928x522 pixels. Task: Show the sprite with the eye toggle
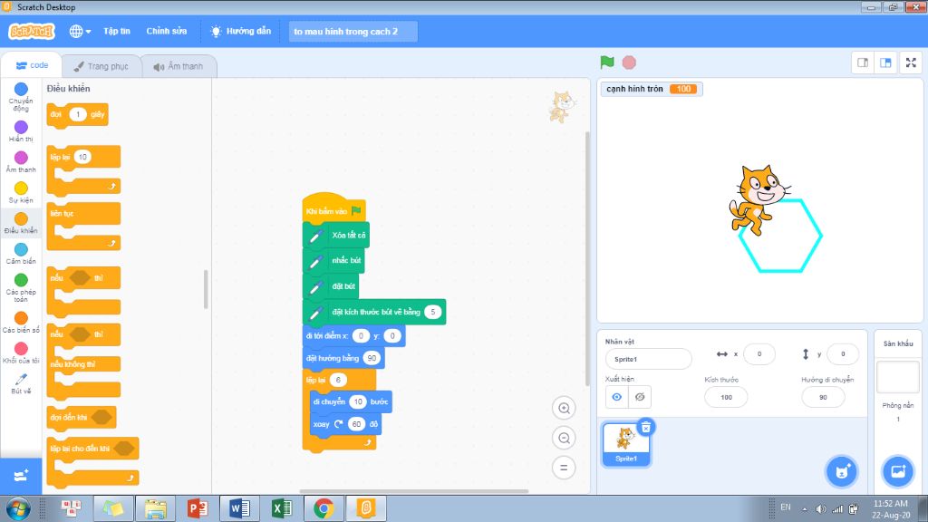[x=616, y=397]
